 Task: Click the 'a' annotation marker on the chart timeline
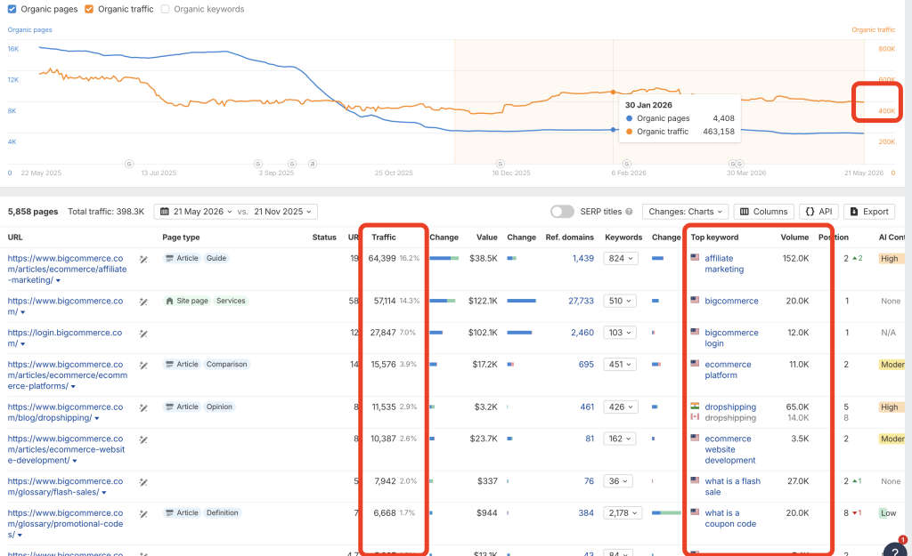[313, 164]
